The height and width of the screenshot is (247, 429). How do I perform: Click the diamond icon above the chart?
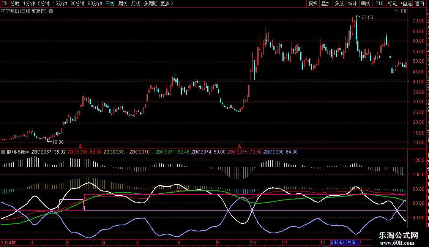396,11
